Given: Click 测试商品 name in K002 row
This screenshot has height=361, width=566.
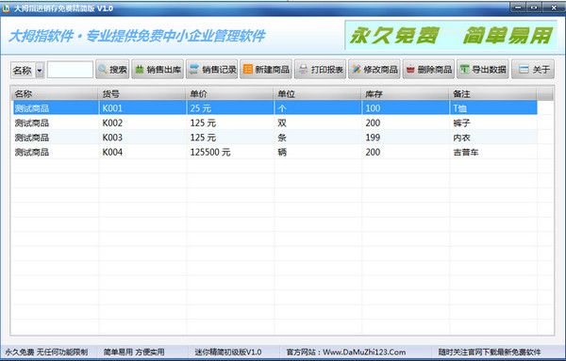Looking at the screenshot, I should (32, 123).
